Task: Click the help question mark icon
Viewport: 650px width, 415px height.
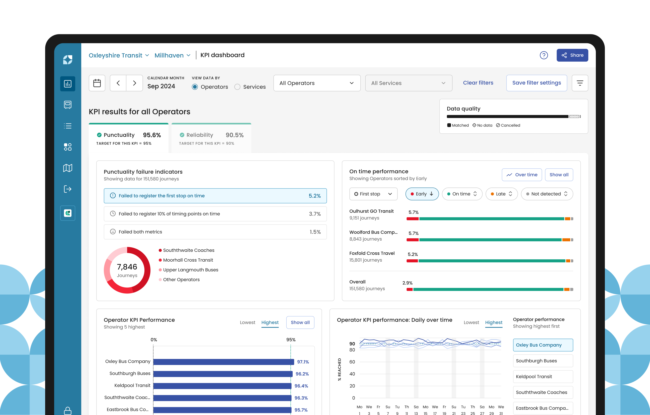Action: (543, 55)
